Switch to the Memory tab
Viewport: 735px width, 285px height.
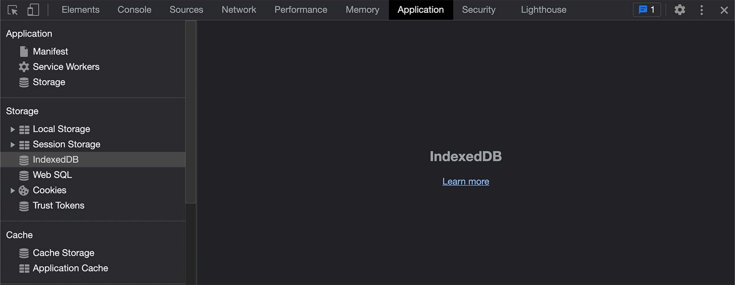363,10
